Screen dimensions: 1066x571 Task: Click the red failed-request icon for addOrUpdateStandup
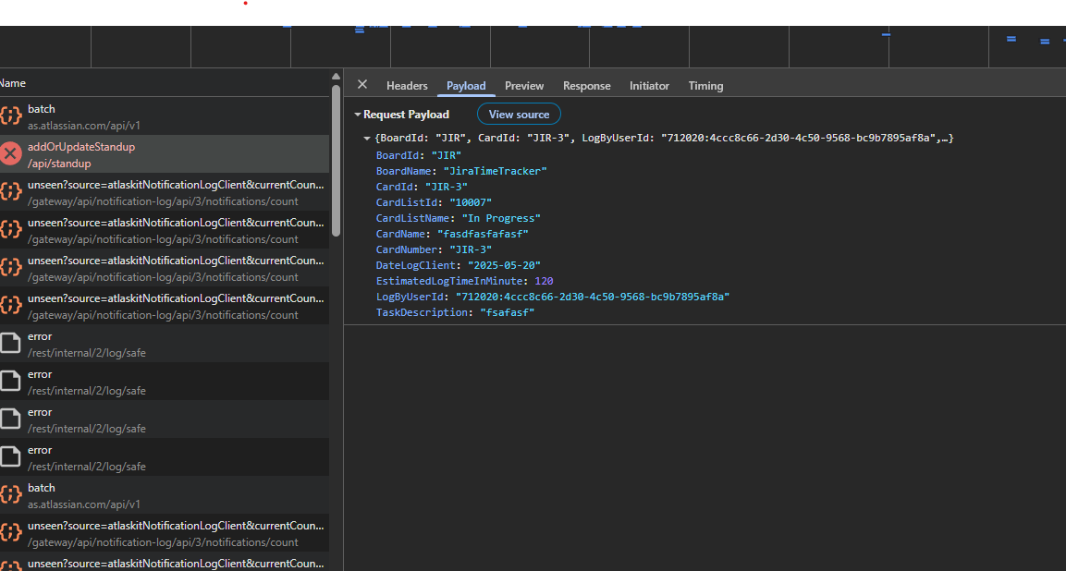[10, 153]
